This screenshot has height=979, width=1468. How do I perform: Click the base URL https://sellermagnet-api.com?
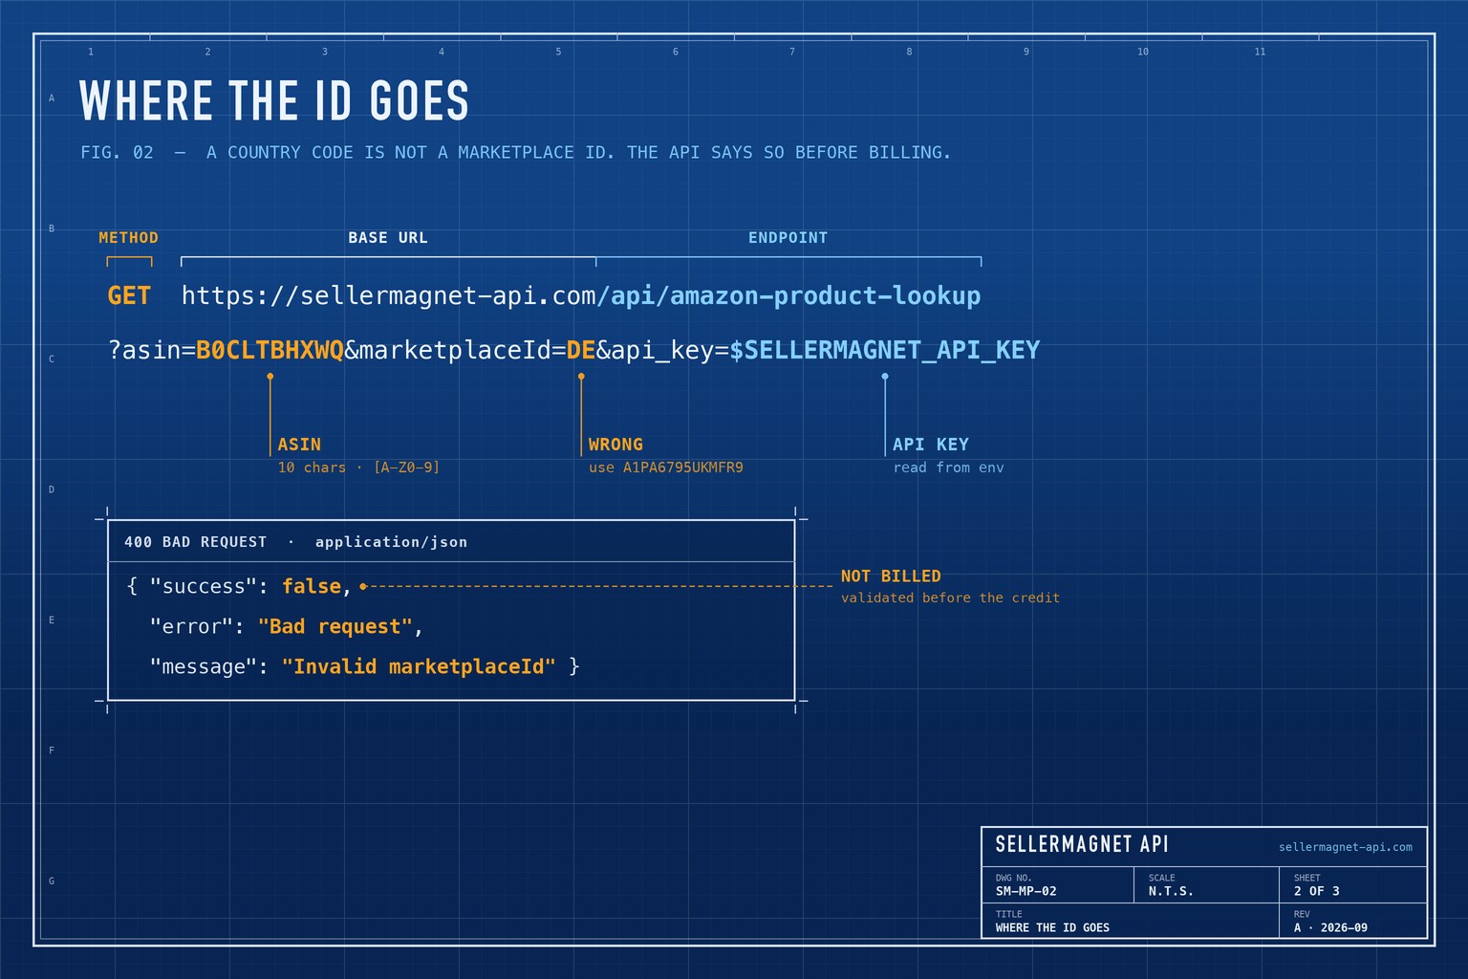(389, 295)
